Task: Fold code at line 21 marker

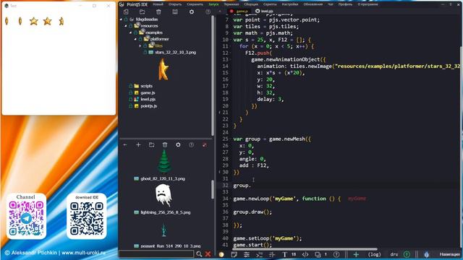Action: click(220, 113)
